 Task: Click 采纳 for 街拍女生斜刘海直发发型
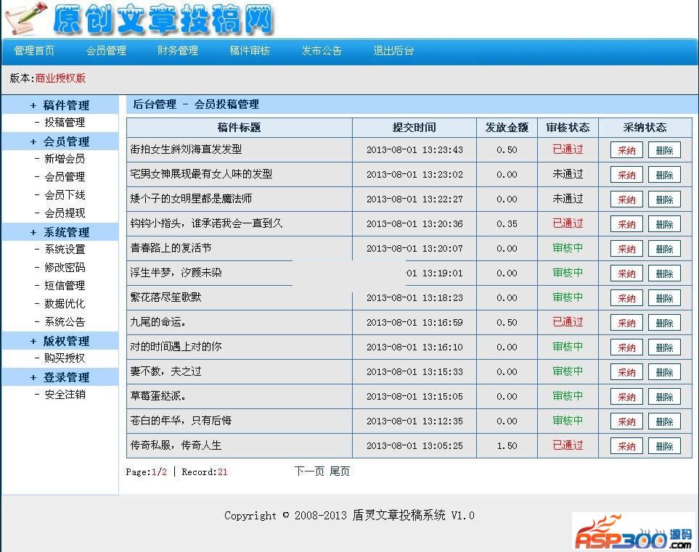pos(626,150)
